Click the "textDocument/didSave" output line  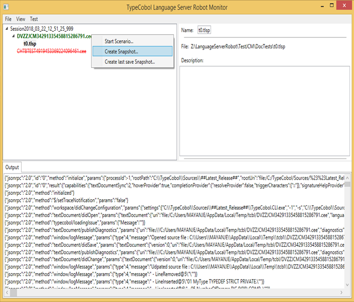pyautogui.click(x=174, y=245)
